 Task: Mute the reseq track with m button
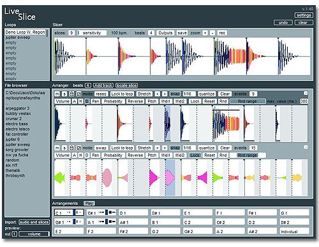[57, 94]
